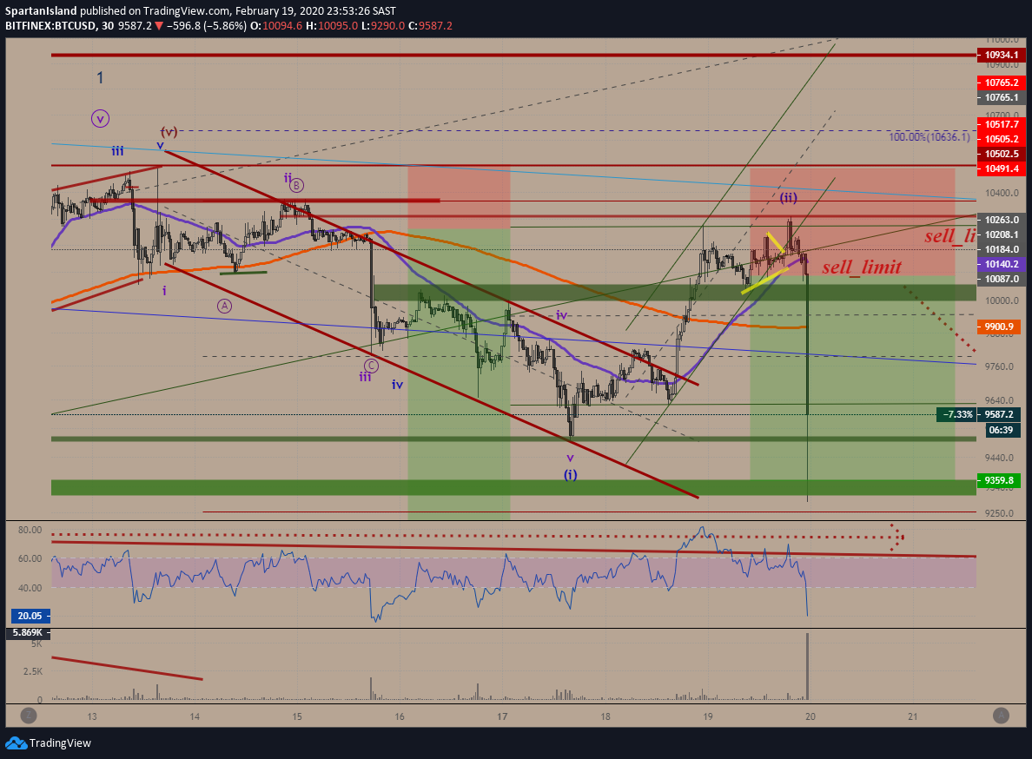Click the TradingView cloud logo icon
The image size is (1032, 759).
click(16, 743)
